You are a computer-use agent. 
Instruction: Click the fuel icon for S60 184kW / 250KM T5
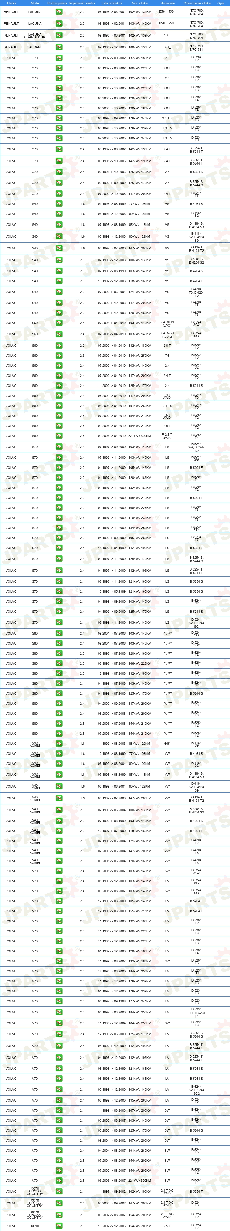click(59, 356)
